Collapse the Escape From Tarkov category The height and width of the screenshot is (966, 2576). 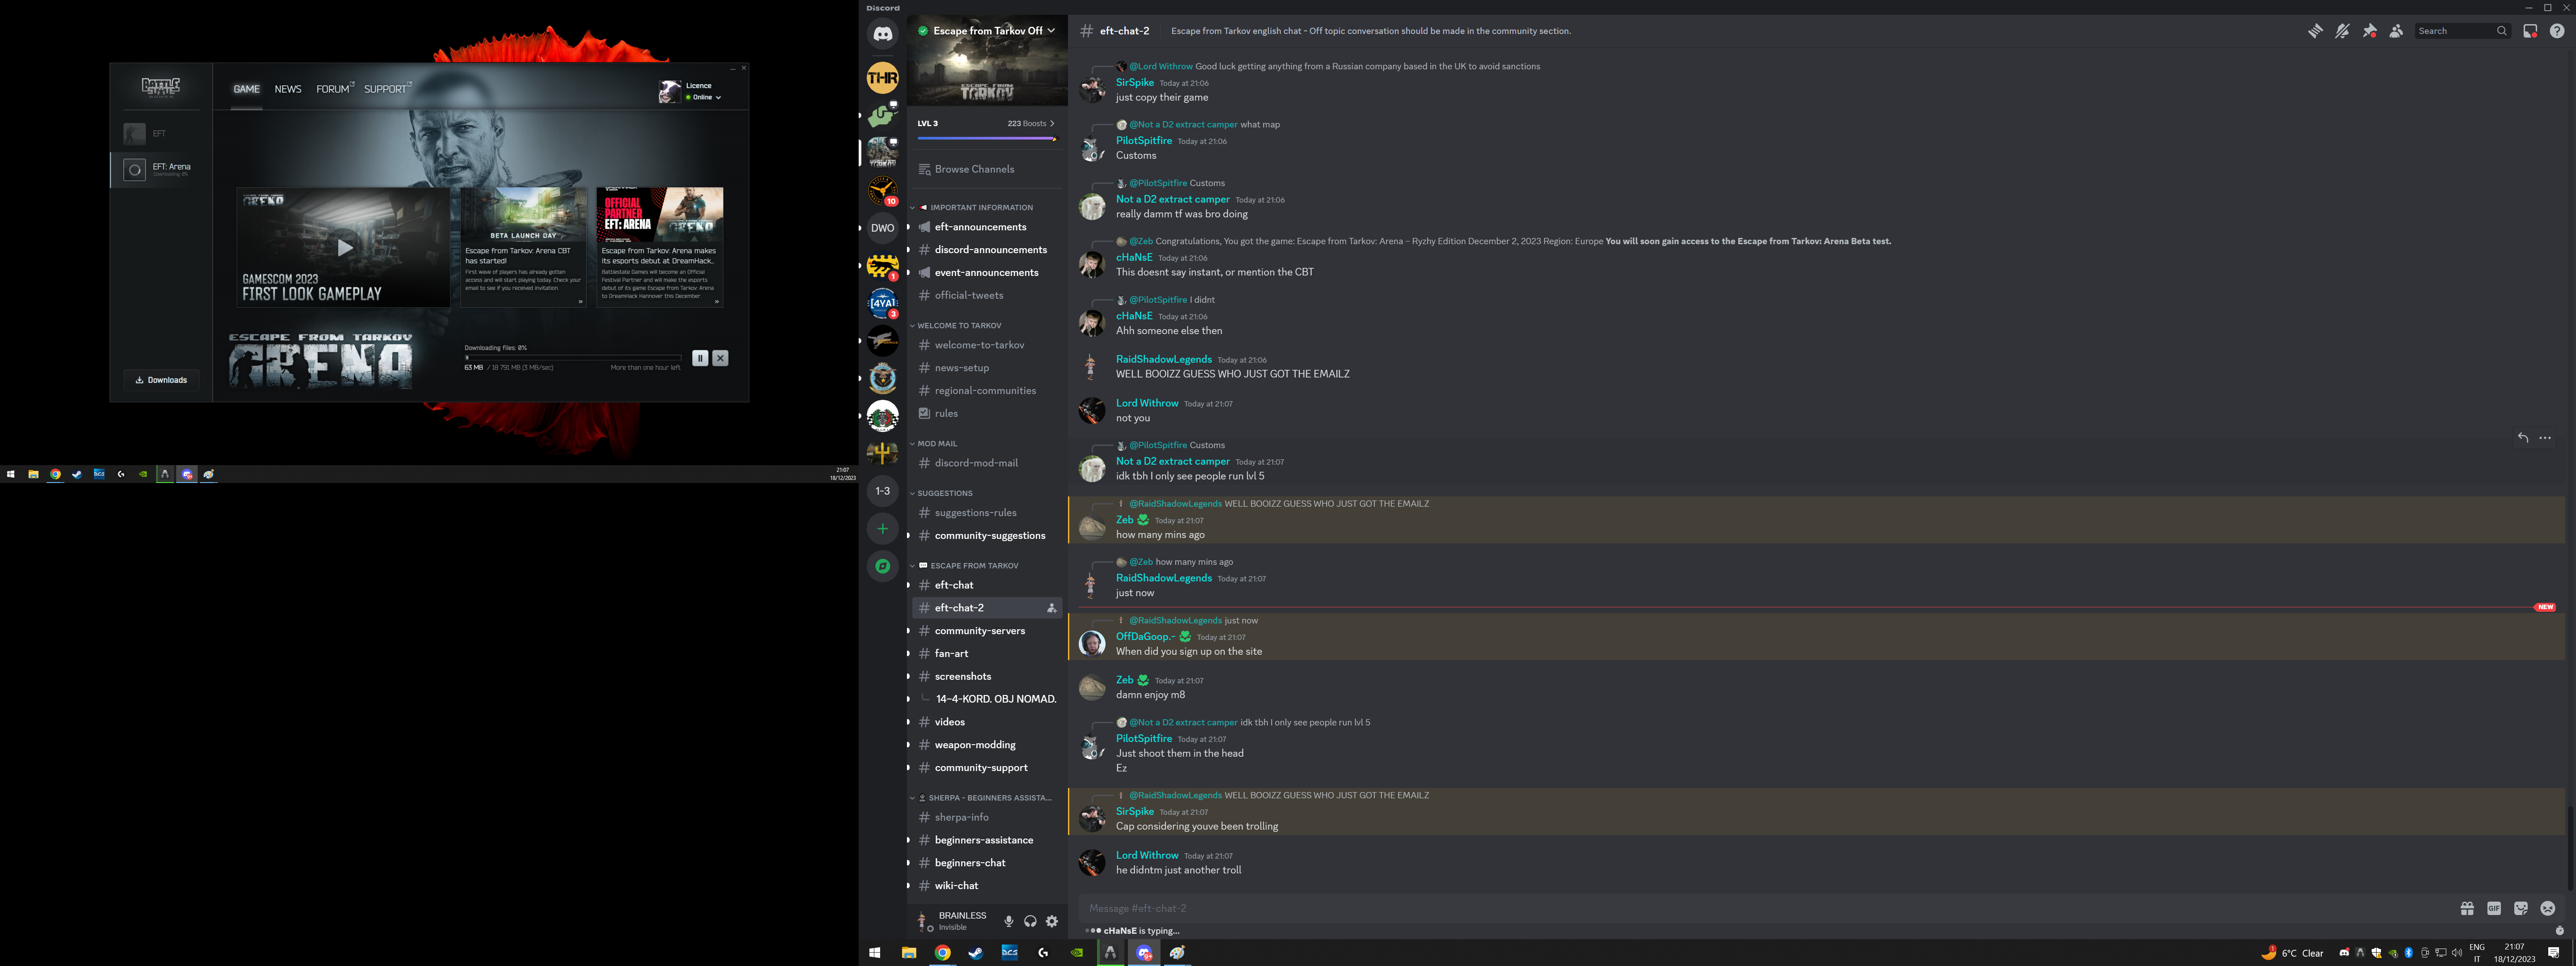click(x=966, y=566)
